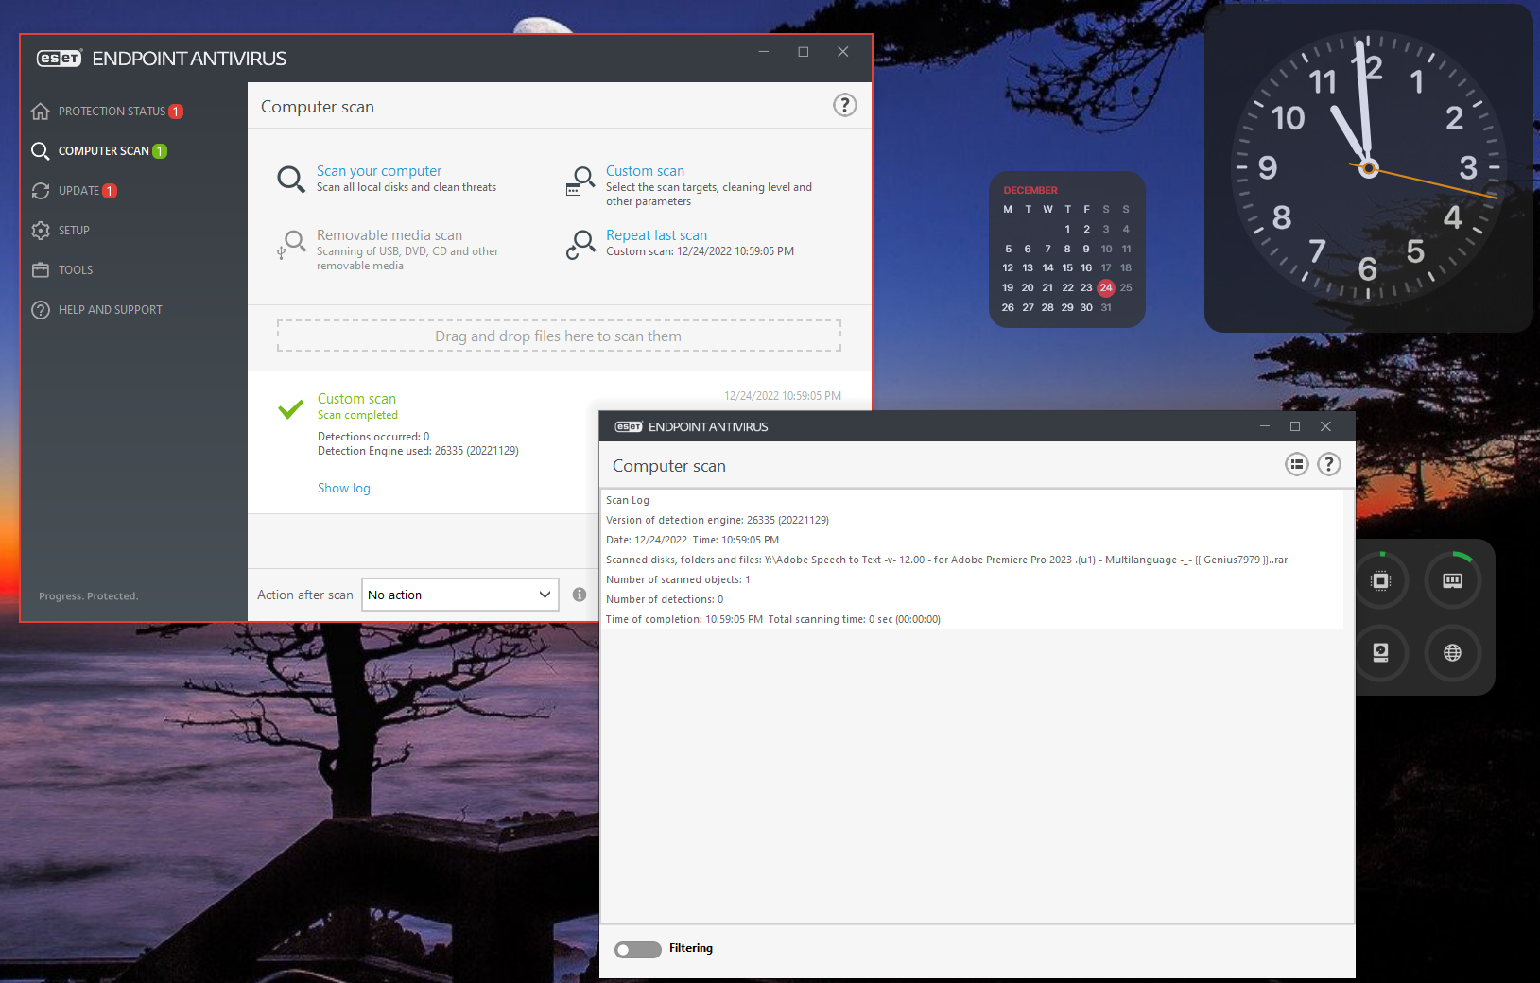
Task: Click CPU monitor widget icon
Action: coord(1380,580)
